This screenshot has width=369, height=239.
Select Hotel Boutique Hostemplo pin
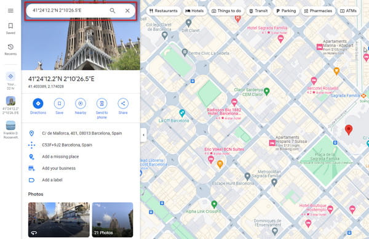tap(330, 209)
